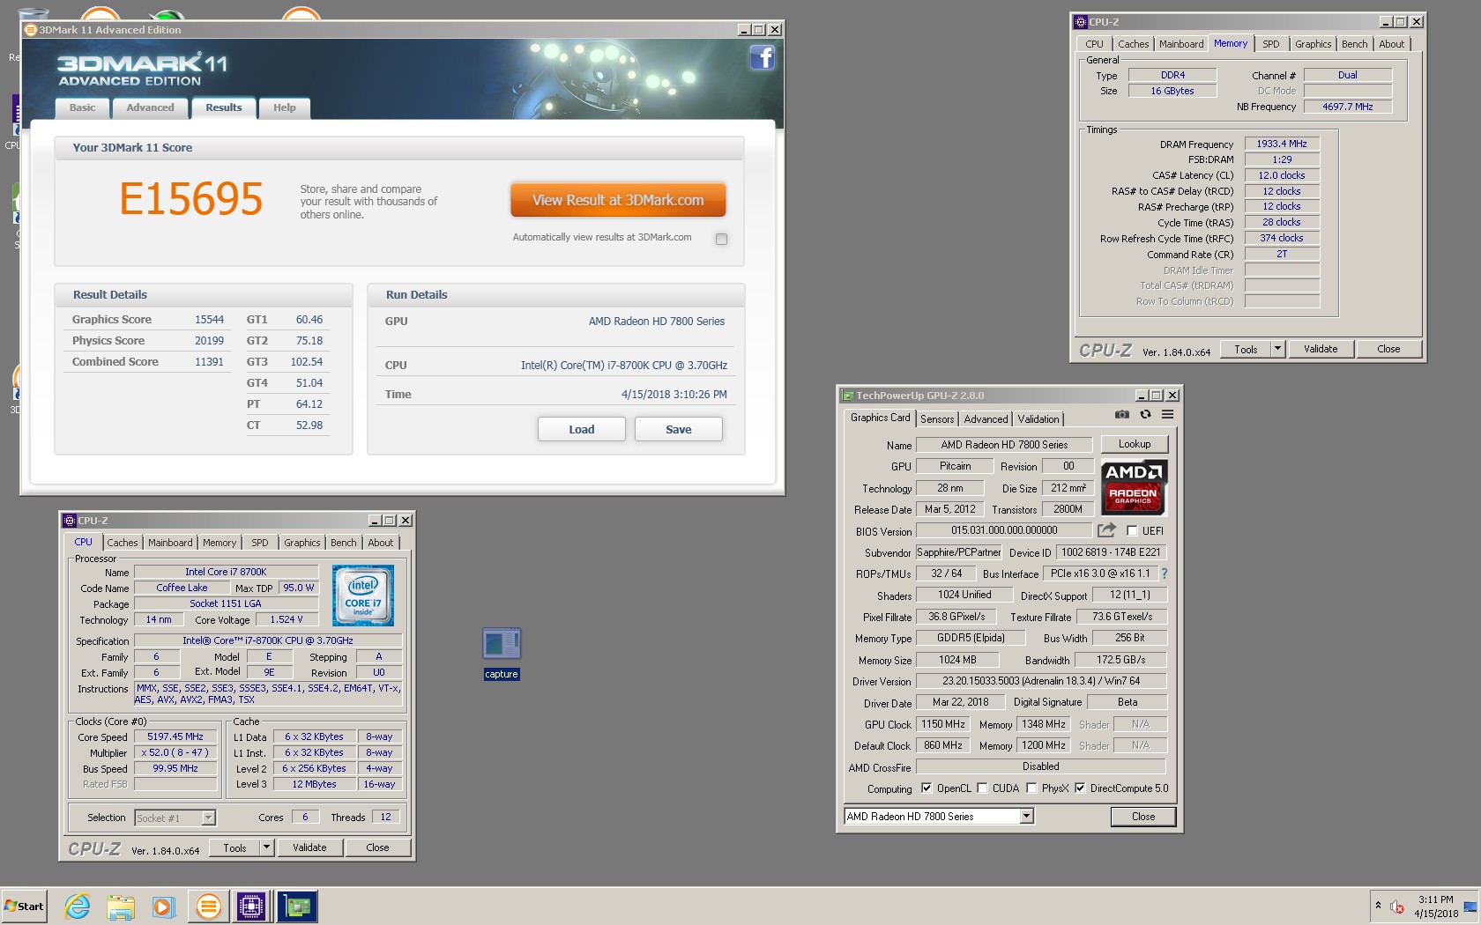This screenshot has height=925, width=1481.
Task: Open Windows Explorer folder in taskbar
Action: click(x=121, y=906)
